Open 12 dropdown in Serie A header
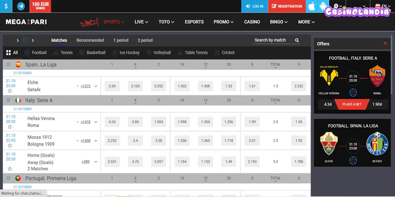Image resolution: width=395 pixels, height=197 pixels. (x=205, y=101)
